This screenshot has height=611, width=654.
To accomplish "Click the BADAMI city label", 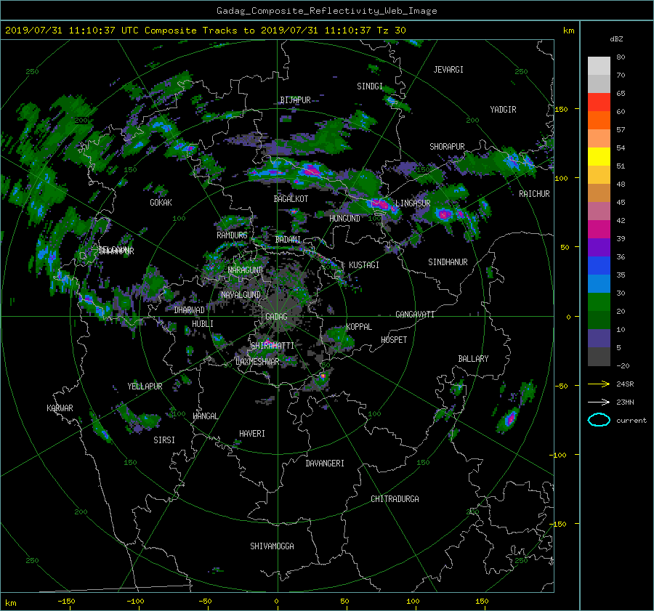I will 288,240.
